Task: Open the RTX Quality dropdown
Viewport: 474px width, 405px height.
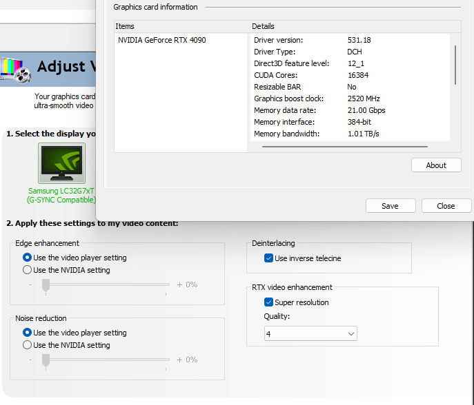Action: (x=310, y=333)
